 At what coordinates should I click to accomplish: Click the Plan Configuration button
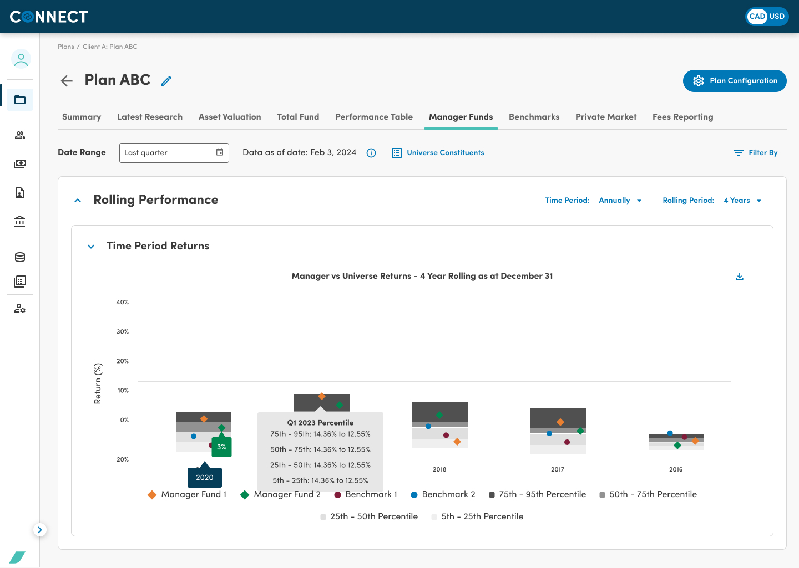click(x=735, y=81)
